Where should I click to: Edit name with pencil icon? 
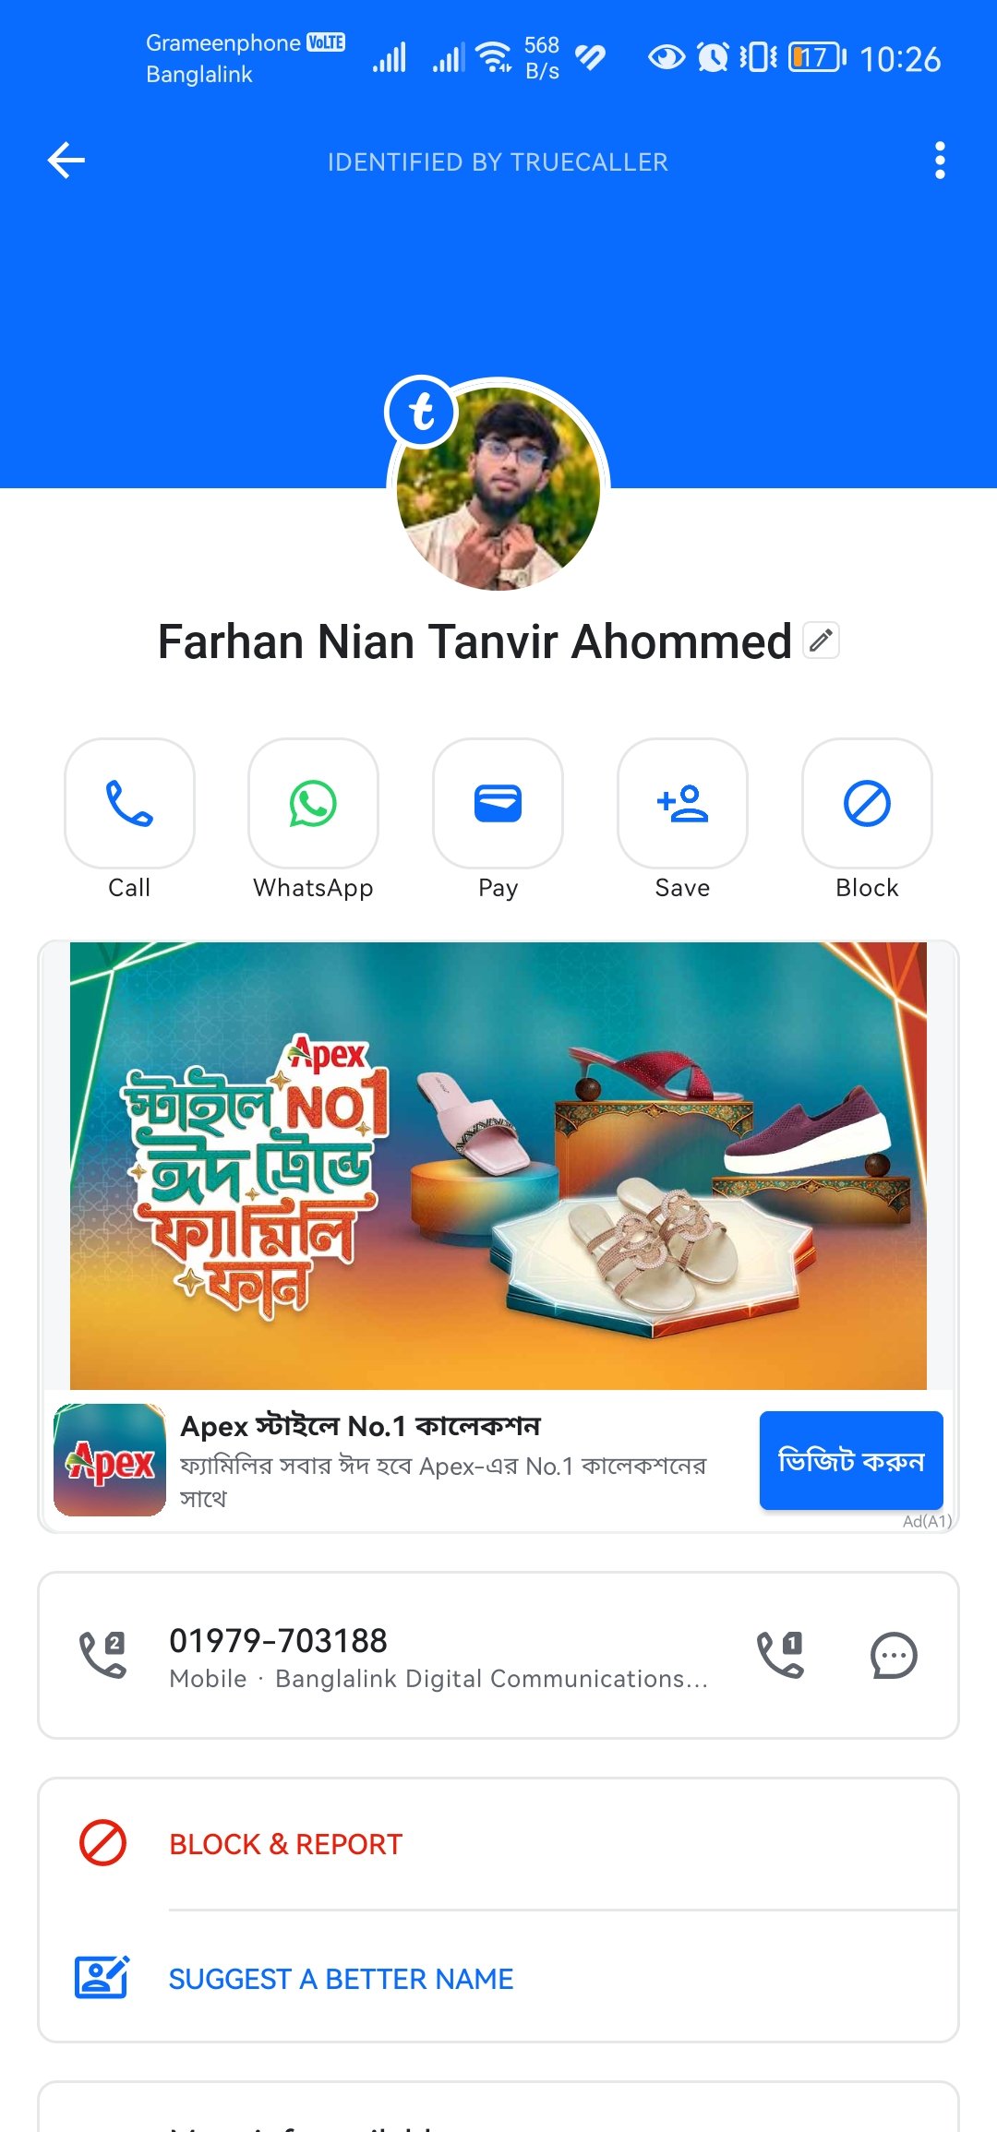821,641
